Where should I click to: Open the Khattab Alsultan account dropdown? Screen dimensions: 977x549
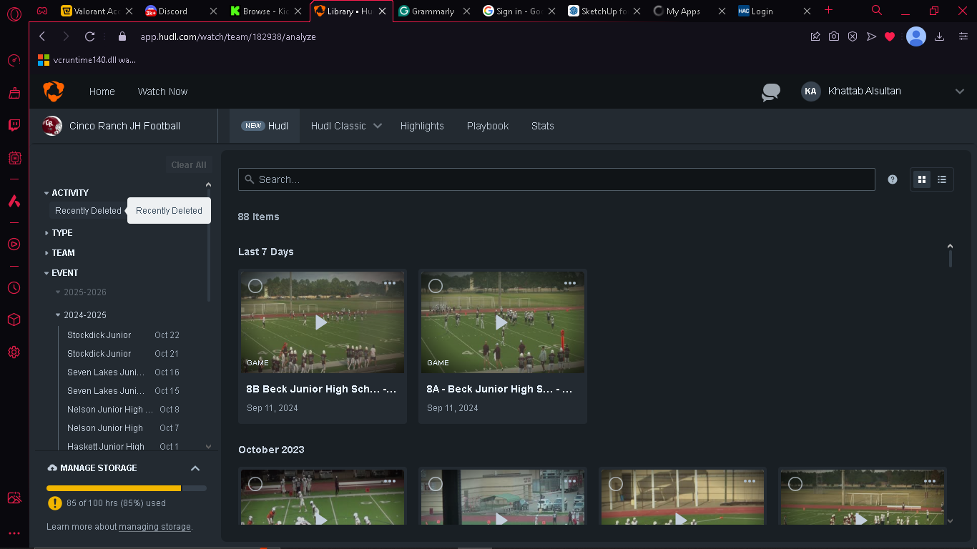pos(960,91)
